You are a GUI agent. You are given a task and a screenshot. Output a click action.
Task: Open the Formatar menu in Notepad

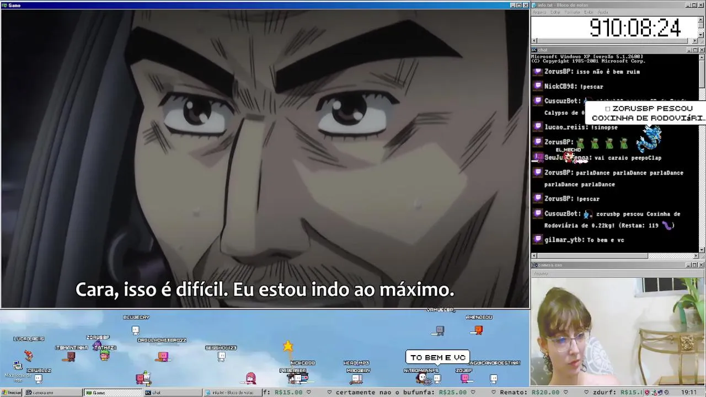click(573, 12)
